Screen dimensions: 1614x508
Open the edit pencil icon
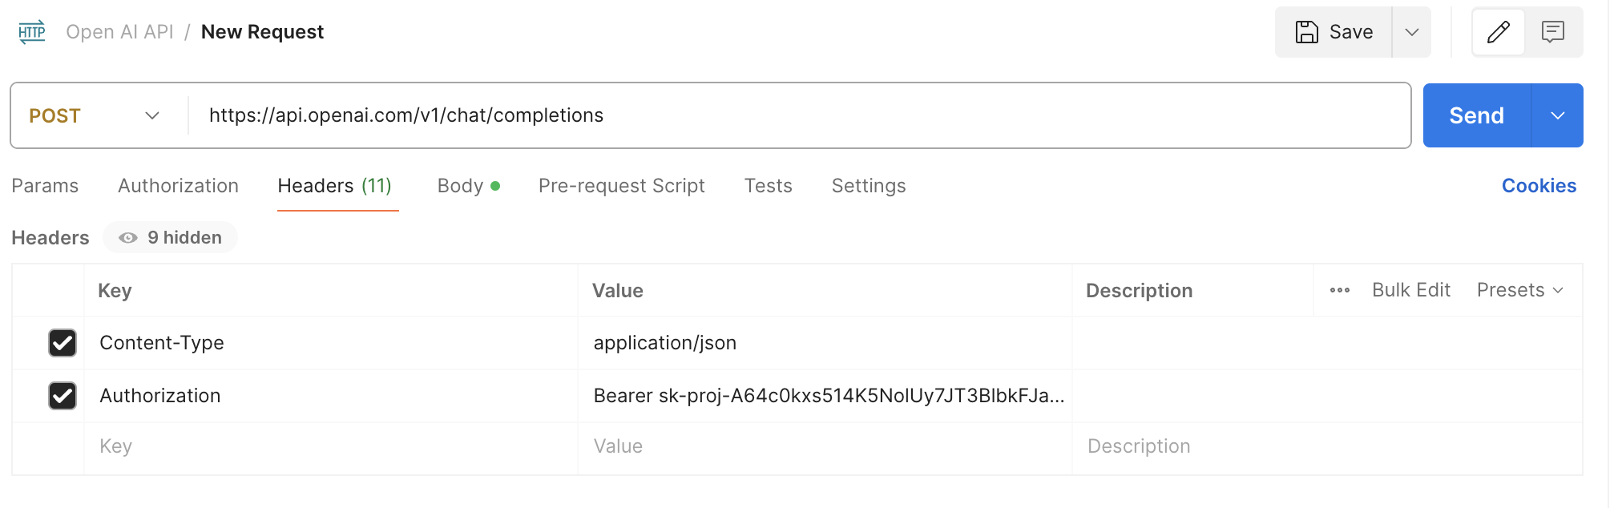[x=1498, y=32]
